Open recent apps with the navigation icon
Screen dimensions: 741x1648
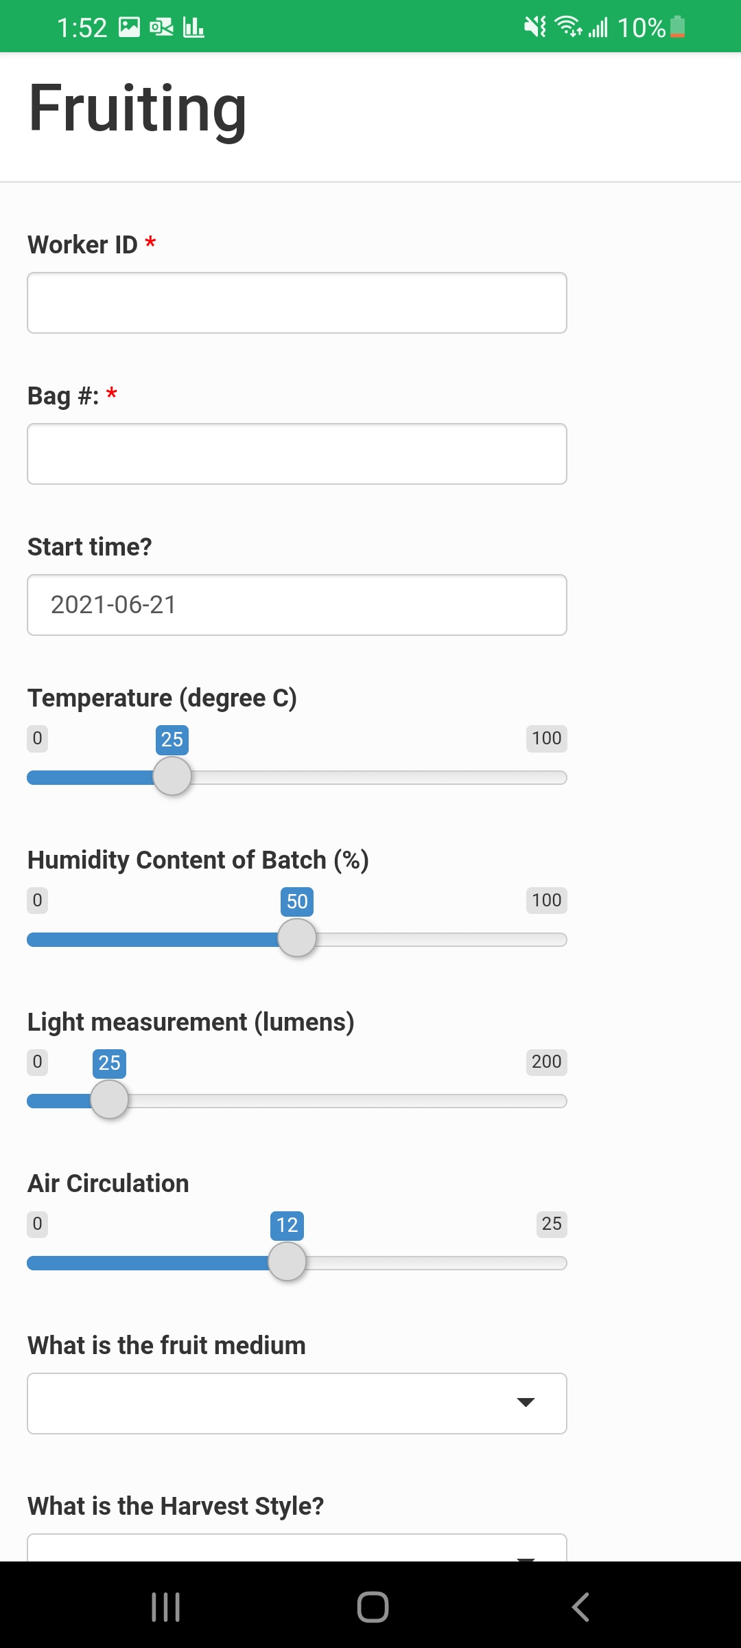coord(165,1607)
